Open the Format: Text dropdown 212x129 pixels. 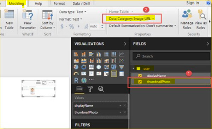pos(71,19)
